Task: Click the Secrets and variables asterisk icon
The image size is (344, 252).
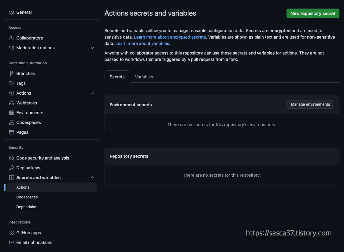Action: 12,178
